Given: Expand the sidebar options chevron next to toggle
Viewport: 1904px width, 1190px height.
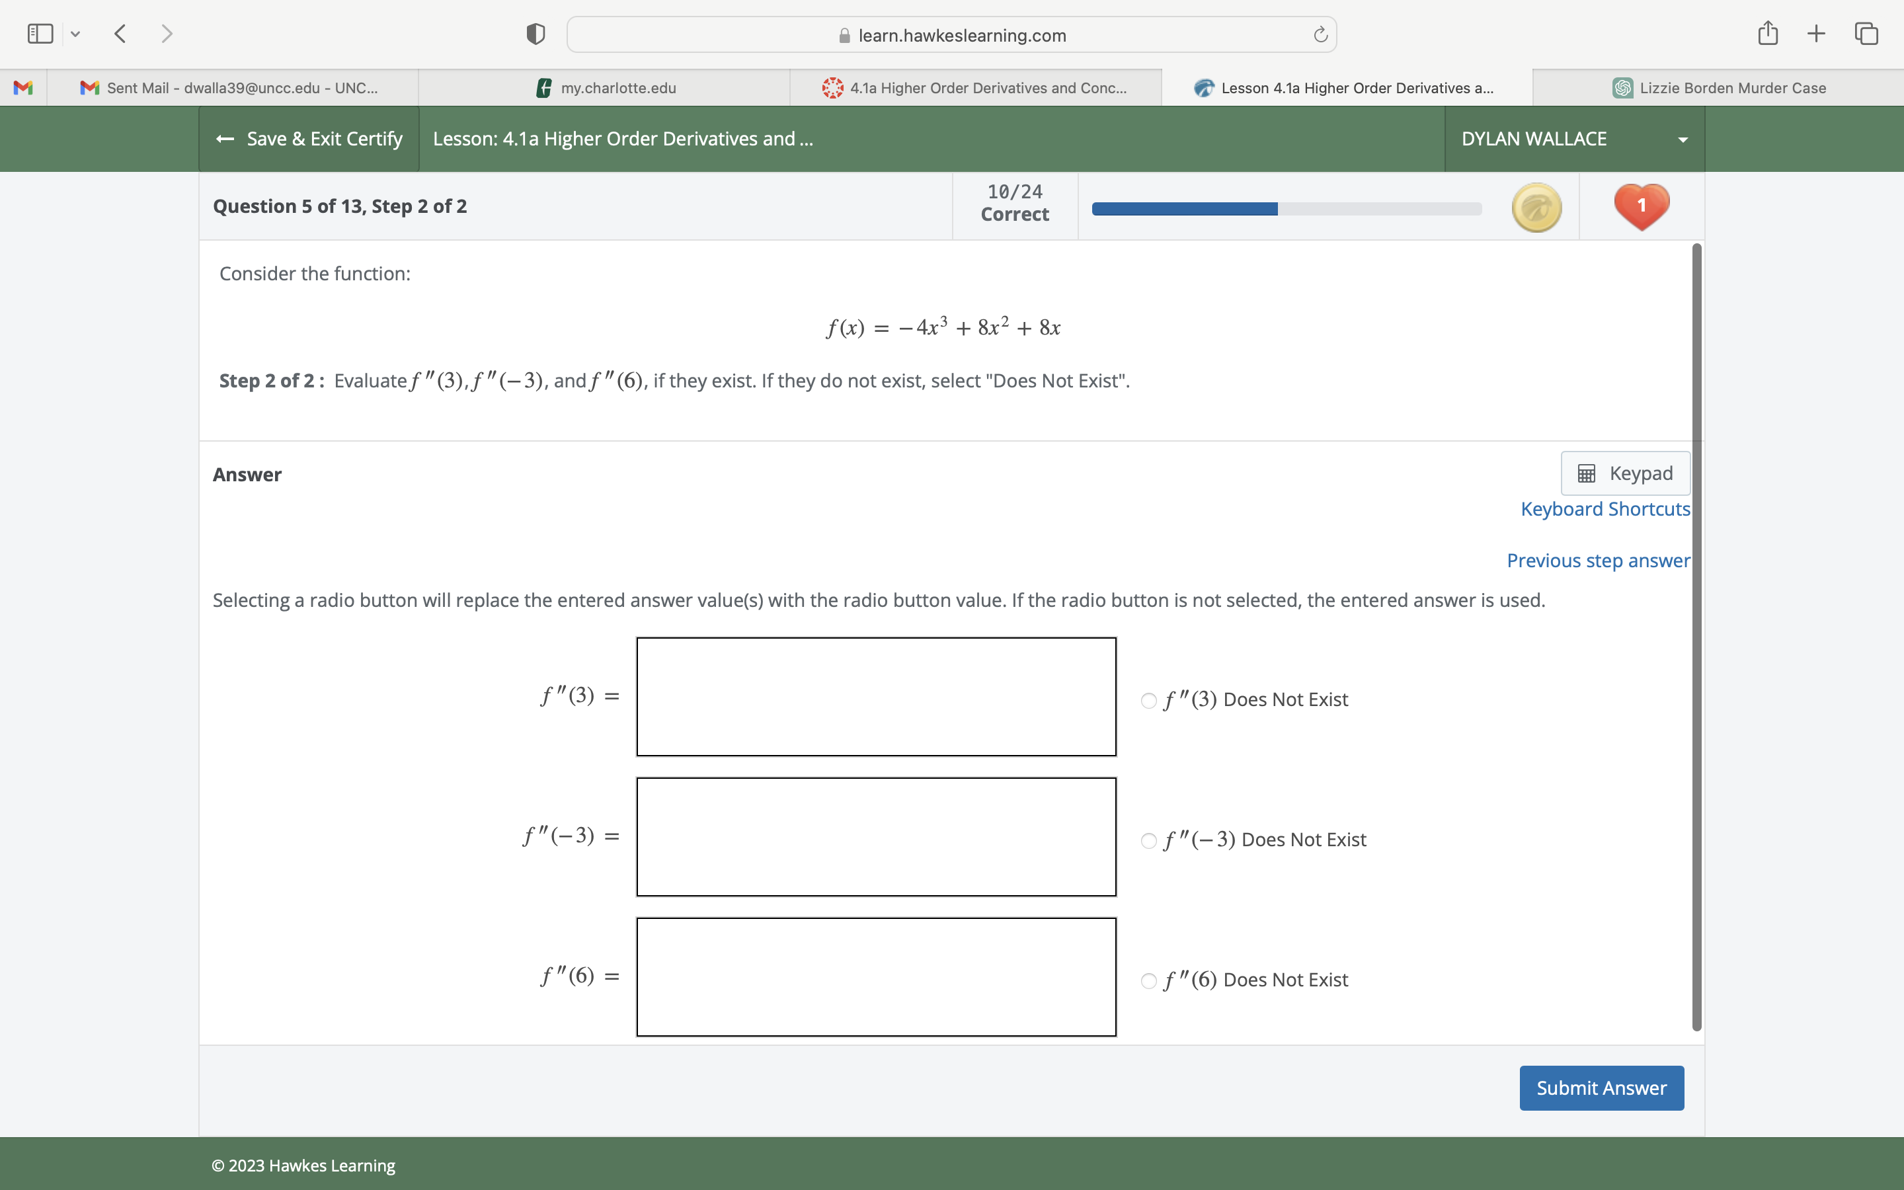Looking at the screenshot, I should pyautogui.click(x=75, y=33).
